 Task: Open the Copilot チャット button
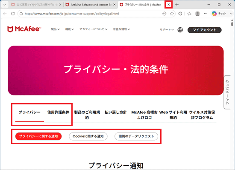point(219,14)
